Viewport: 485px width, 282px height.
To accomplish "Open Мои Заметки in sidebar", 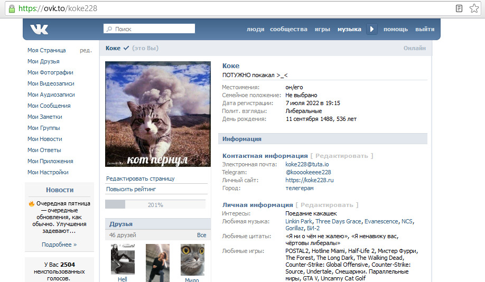I will 44,117.
